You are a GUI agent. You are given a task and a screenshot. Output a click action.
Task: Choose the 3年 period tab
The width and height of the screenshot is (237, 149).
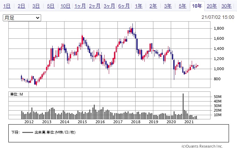[168, 6]
